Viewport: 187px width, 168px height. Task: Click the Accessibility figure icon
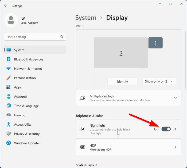click(9, 124)
